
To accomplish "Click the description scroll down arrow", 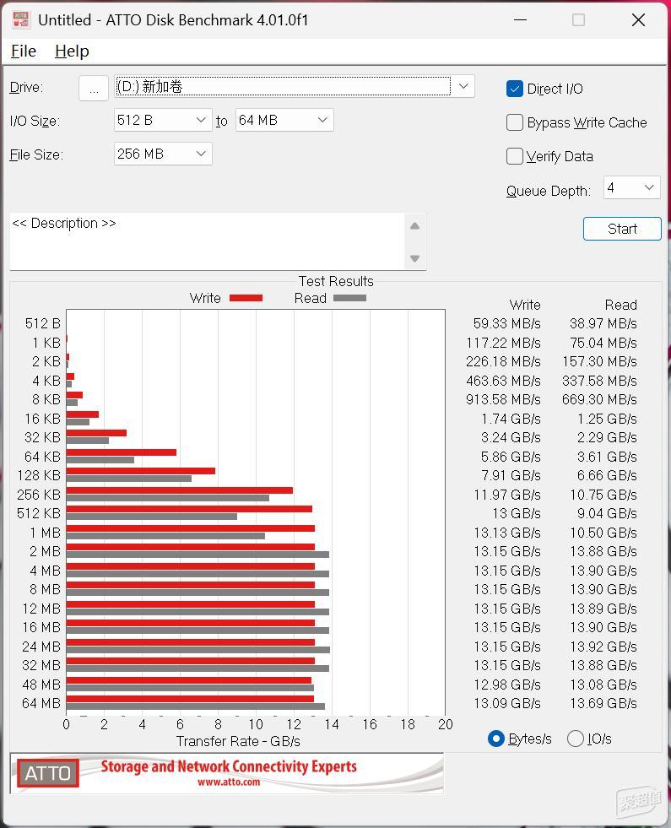I will [x=415, y=258].
